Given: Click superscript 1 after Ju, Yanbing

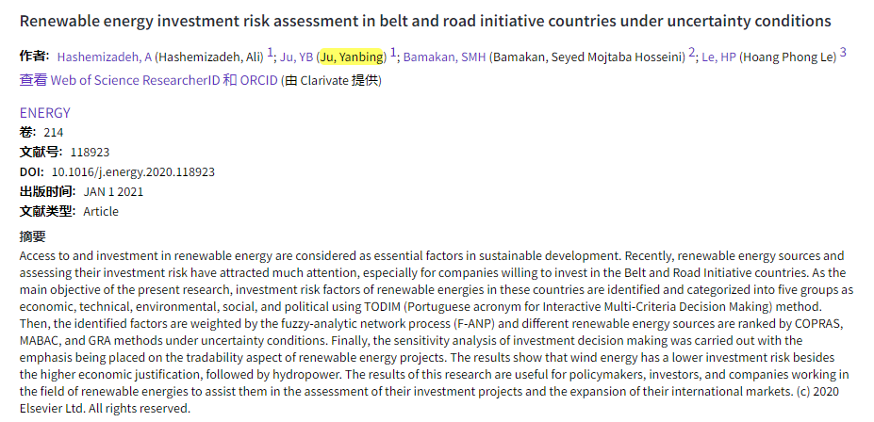Looking at the screenshot, I should click(x=393, y=53).
